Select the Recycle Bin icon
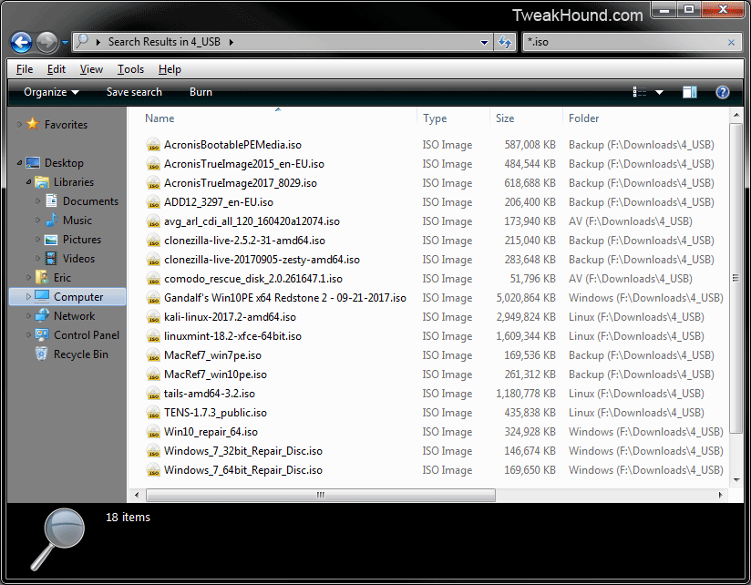 42,354
